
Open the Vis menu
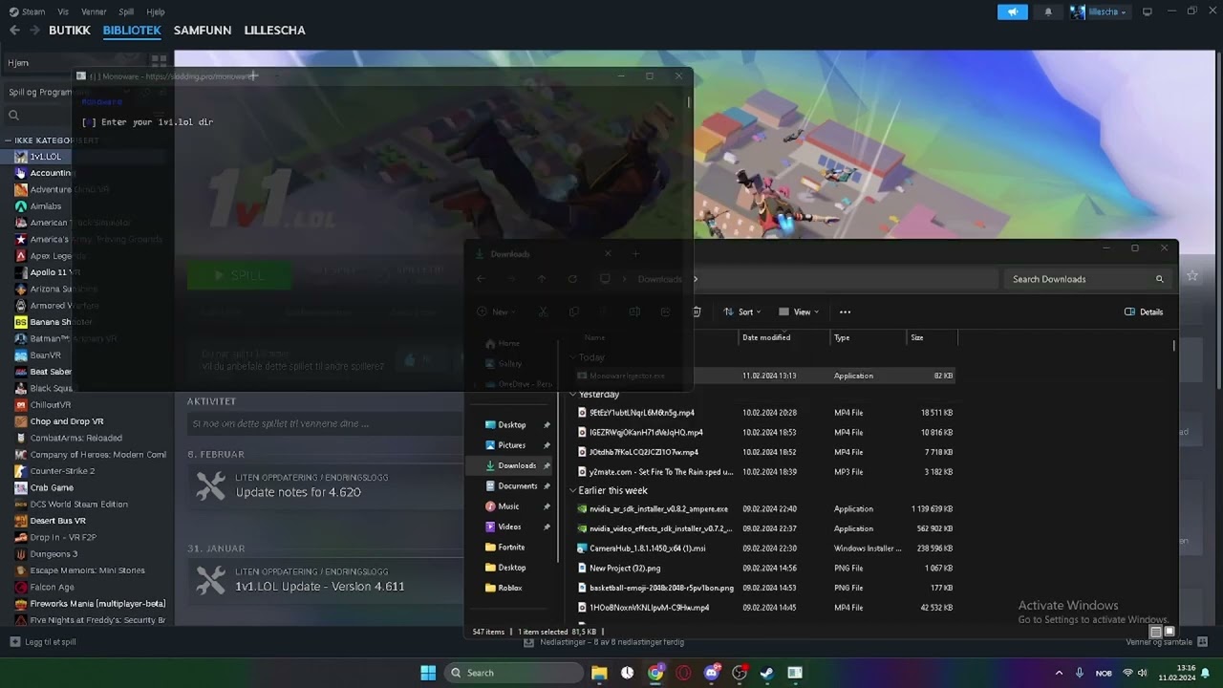(63, 11)
